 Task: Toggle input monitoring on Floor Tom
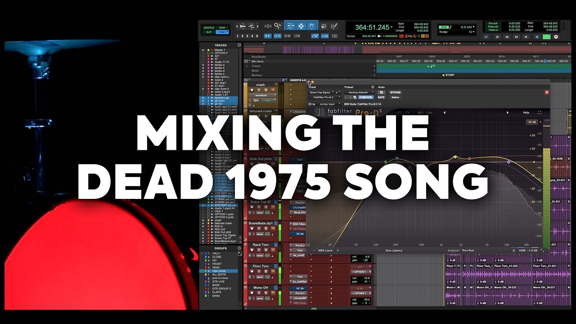tap(259, 271)
